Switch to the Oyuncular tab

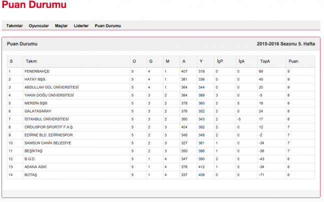pos(38,25)
